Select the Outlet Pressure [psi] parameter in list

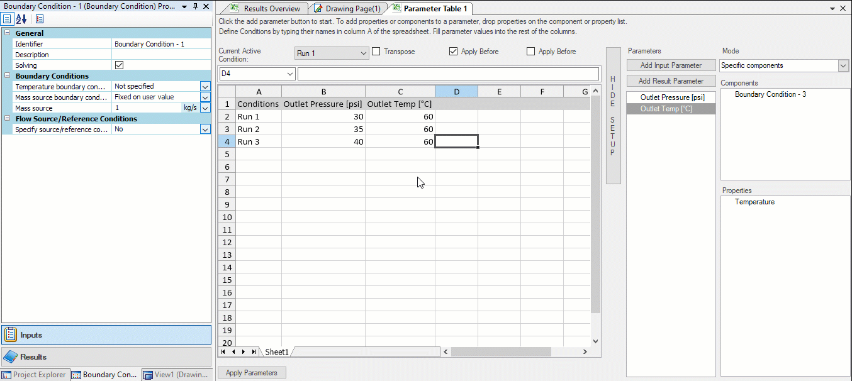(672, 97)
